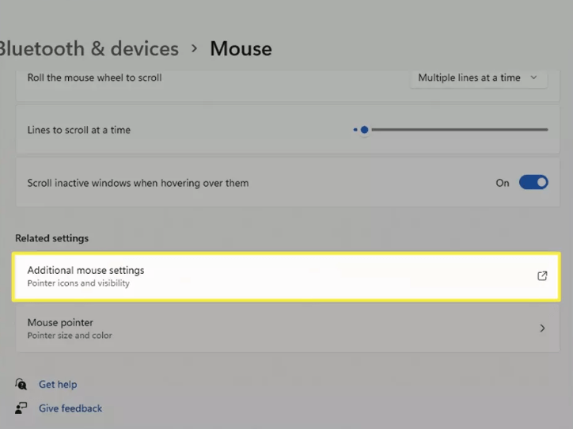Turn off Scroll inactive windows toggle

click(533, 182)
